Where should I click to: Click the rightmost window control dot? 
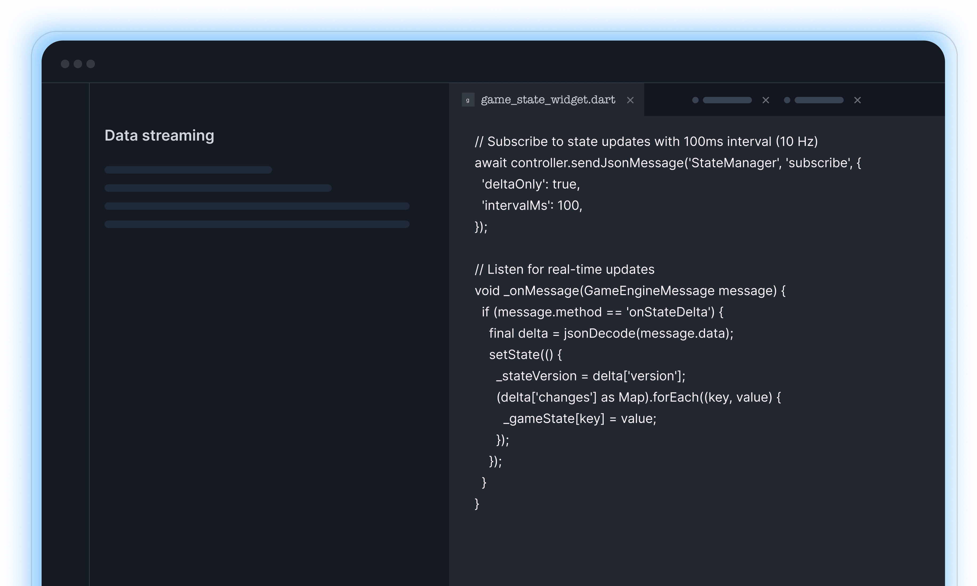tap(90, 64)
